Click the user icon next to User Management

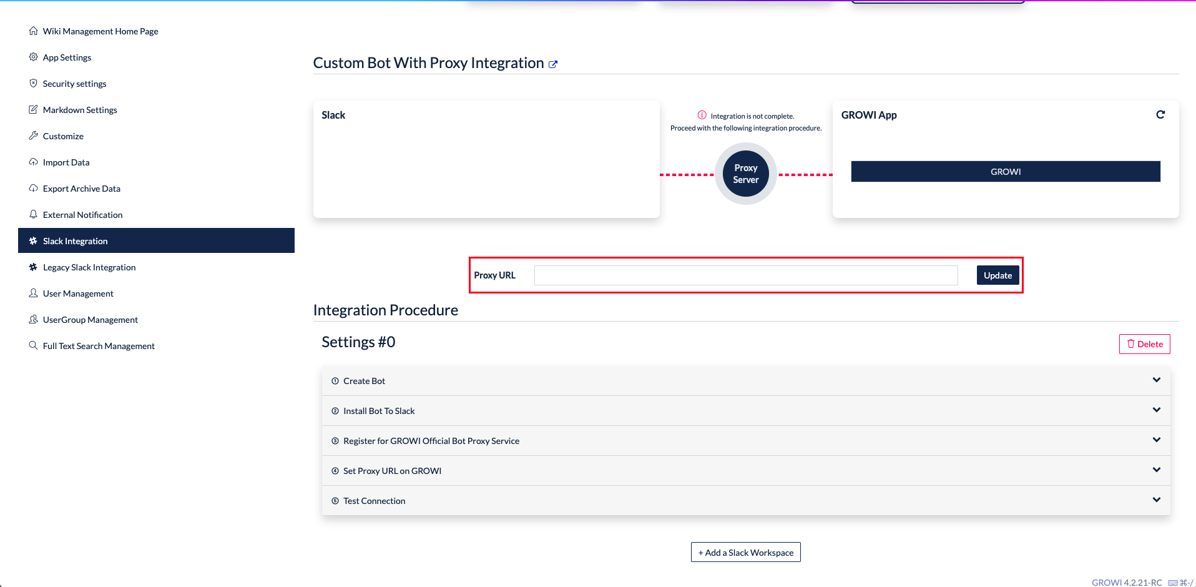(33, 293)
